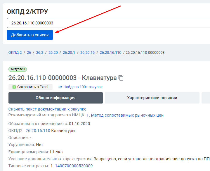Copy the Клавиатура code with copy icon
Image resolution: width=210 pixels, height=171 pixels.
pos(121,78)
